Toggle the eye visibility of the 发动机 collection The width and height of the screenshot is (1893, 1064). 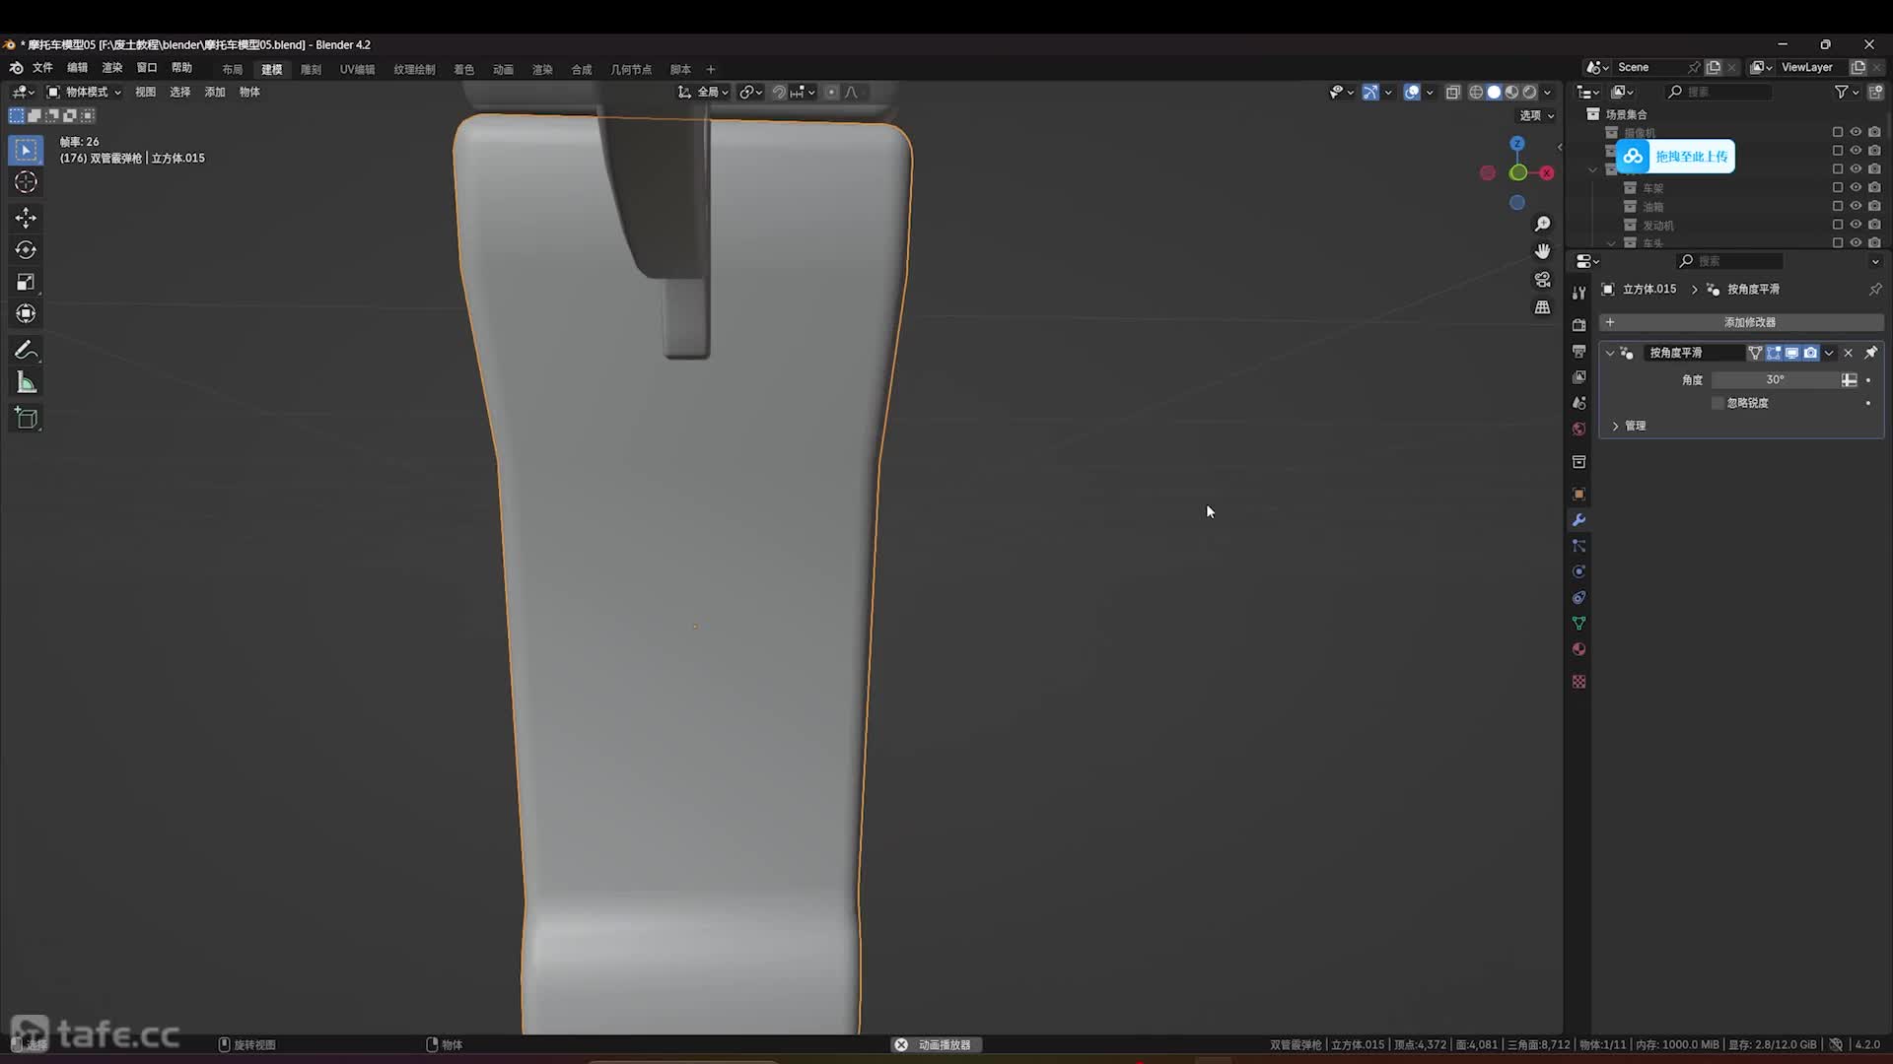[x=1856, y=225]
